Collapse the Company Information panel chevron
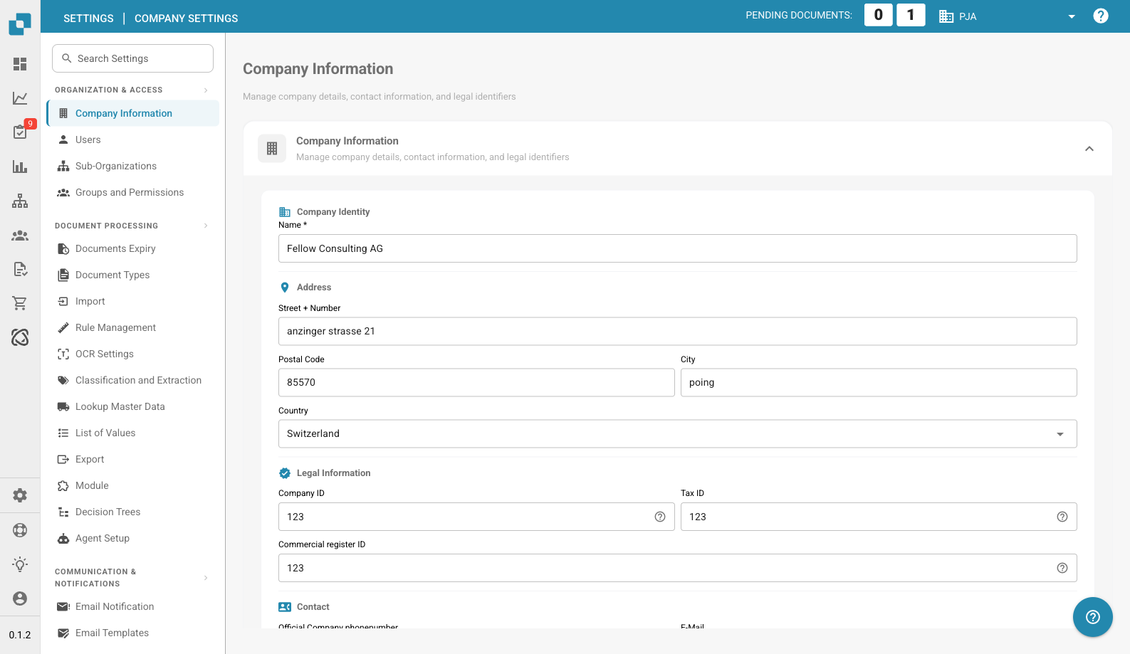This screenshot has width=1130, height=654. click(x=1089, y=149)
